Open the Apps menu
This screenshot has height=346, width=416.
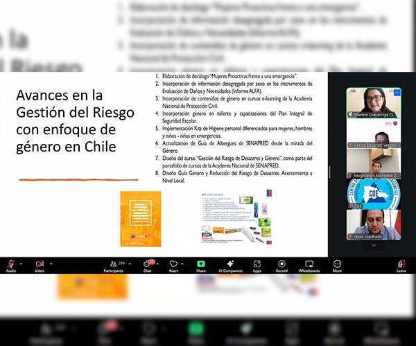tap(257, 265)
